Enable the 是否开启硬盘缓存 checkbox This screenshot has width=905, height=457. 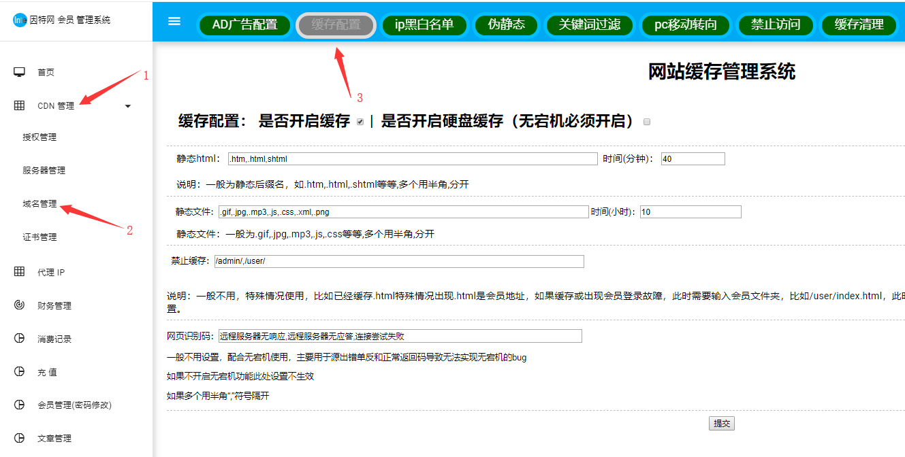pyautogui.click(x=647, y=122)
